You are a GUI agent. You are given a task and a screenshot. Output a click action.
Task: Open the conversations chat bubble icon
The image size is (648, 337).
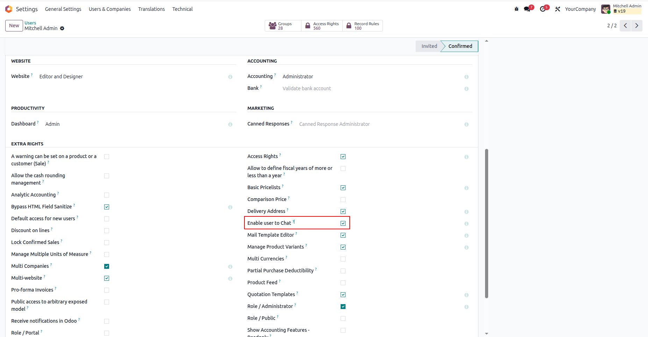527,9
